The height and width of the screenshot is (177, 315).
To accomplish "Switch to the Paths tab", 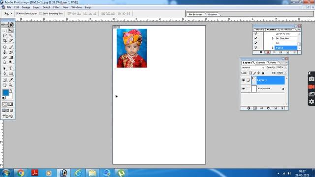I will click(273, 63).
